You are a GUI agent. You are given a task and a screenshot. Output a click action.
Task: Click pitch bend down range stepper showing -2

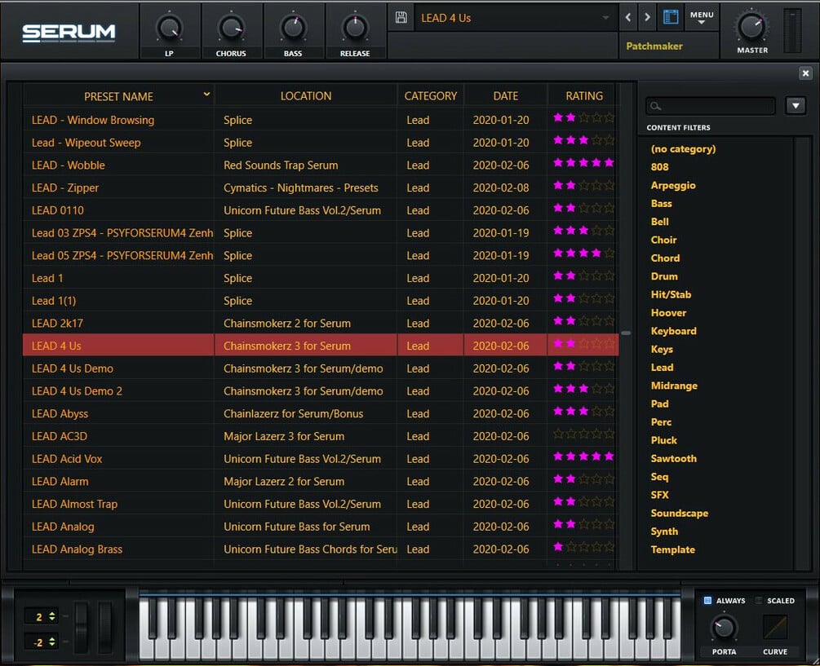pyautogui.click(x=42, y=642)
